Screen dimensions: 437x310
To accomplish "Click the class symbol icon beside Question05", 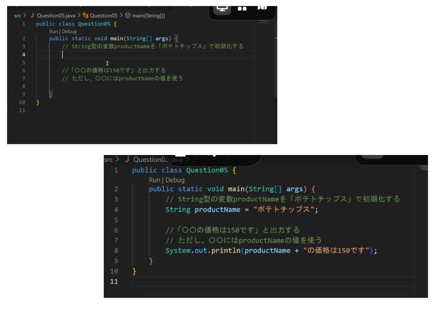I will [86, 15].
